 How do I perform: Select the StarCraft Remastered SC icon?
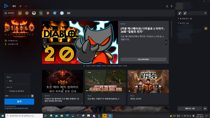click(x=69, y=13)
